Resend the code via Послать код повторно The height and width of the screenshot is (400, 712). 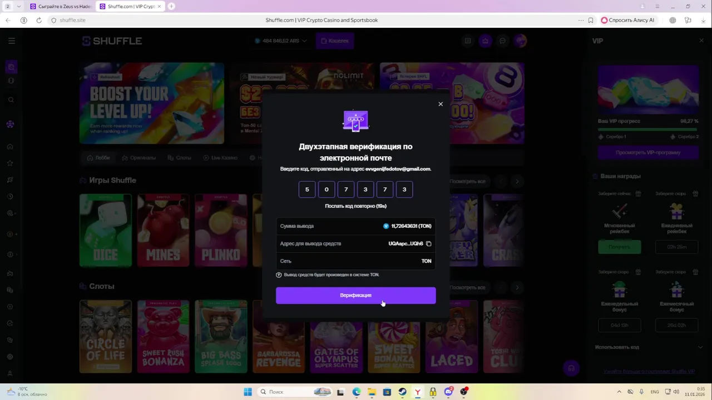(355, 206)
